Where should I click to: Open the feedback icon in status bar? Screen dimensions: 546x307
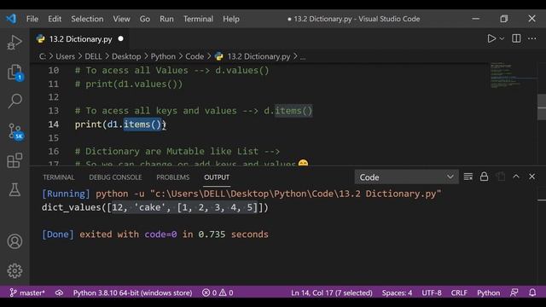514,293
